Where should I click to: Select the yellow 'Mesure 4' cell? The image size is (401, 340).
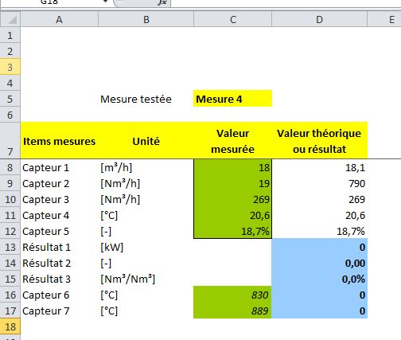point(232,99)
